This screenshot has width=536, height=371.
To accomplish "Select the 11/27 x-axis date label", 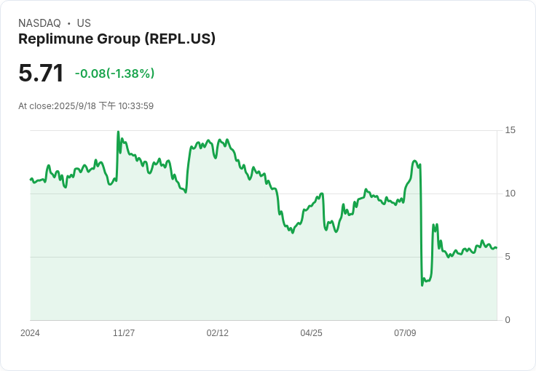I will (124, 333).
